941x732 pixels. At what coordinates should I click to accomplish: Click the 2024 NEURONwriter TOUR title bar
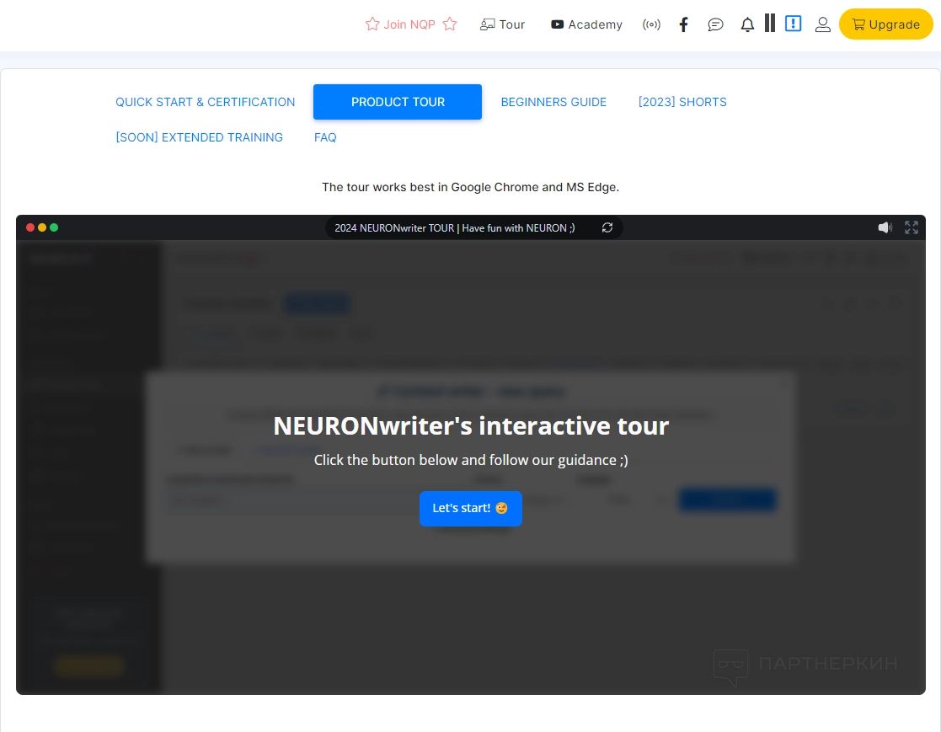click(x=473, y=227)
